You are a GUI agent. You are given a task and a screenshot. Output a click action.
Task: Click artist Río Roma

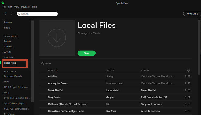tap(111, 111)
